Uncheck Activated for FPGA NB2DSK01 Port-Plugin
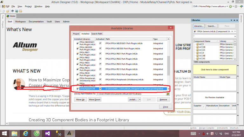 [x=100, y=43]
